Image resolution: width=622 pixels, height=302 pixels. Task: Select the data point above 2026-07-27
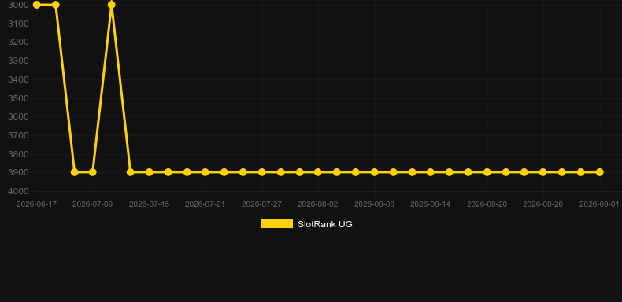(262, 172)
